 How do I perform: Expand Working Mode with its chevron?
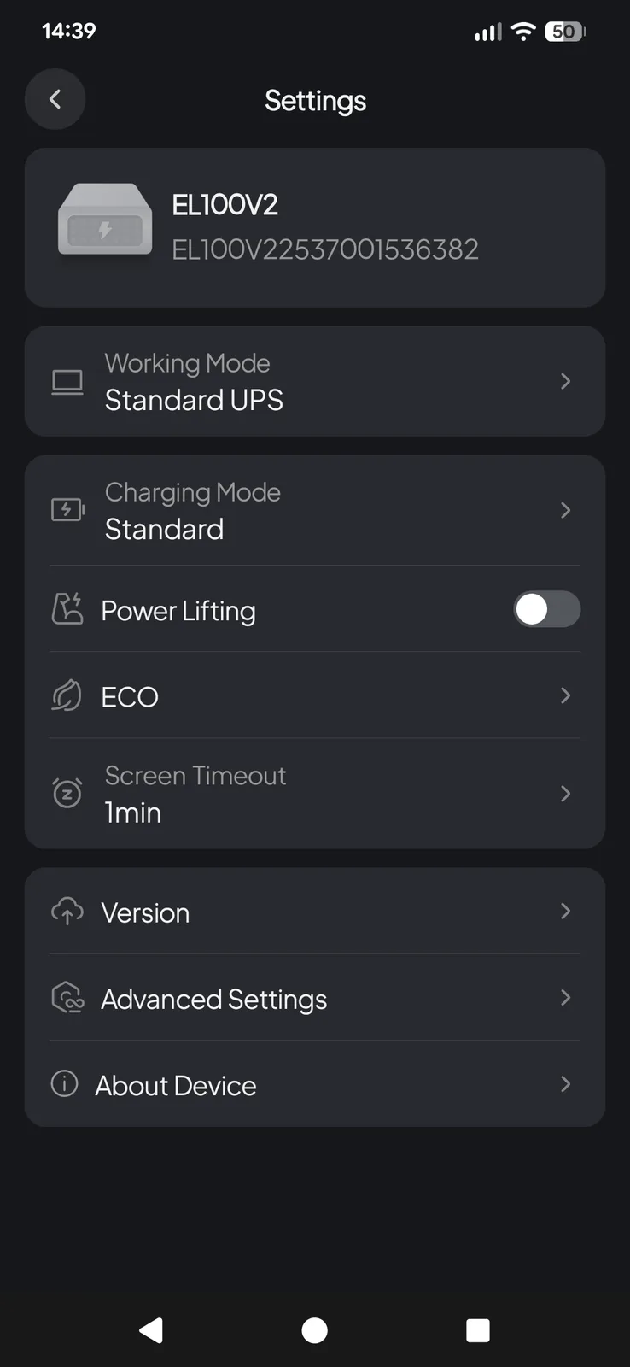[565, 381]
